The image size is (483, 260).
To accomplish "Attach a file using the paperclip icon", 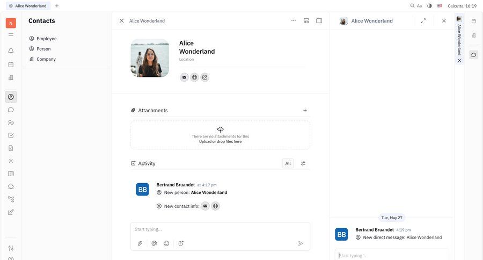I will [140, 243].
